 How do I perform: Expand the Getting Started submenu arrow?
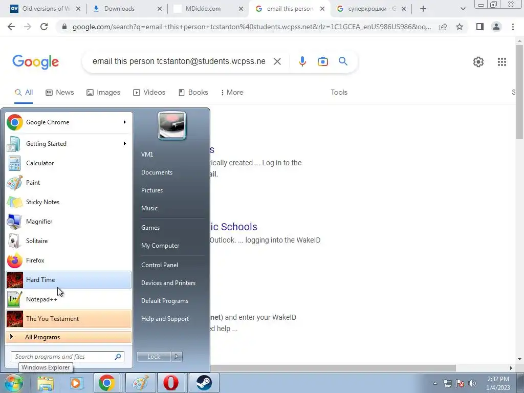point(125,144)
